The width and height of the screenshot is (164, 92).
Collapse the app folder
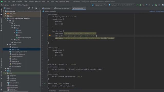pyautogui.click(x=8, y=21)
